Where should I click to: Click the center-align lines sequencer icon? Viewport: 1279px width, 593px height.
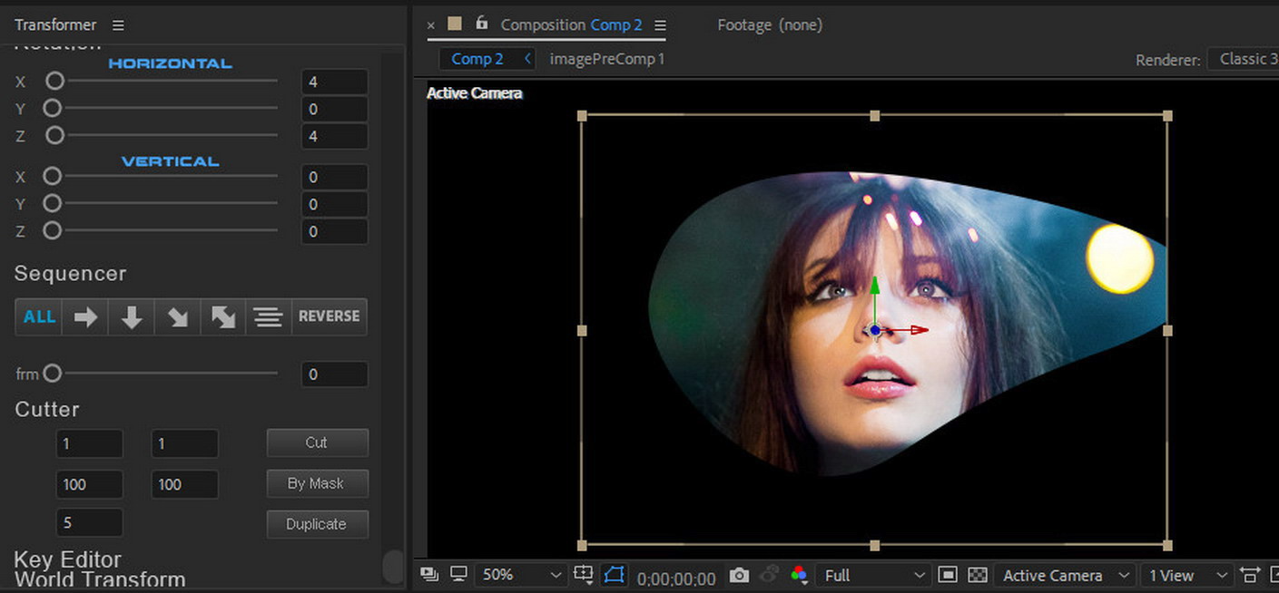268,316
